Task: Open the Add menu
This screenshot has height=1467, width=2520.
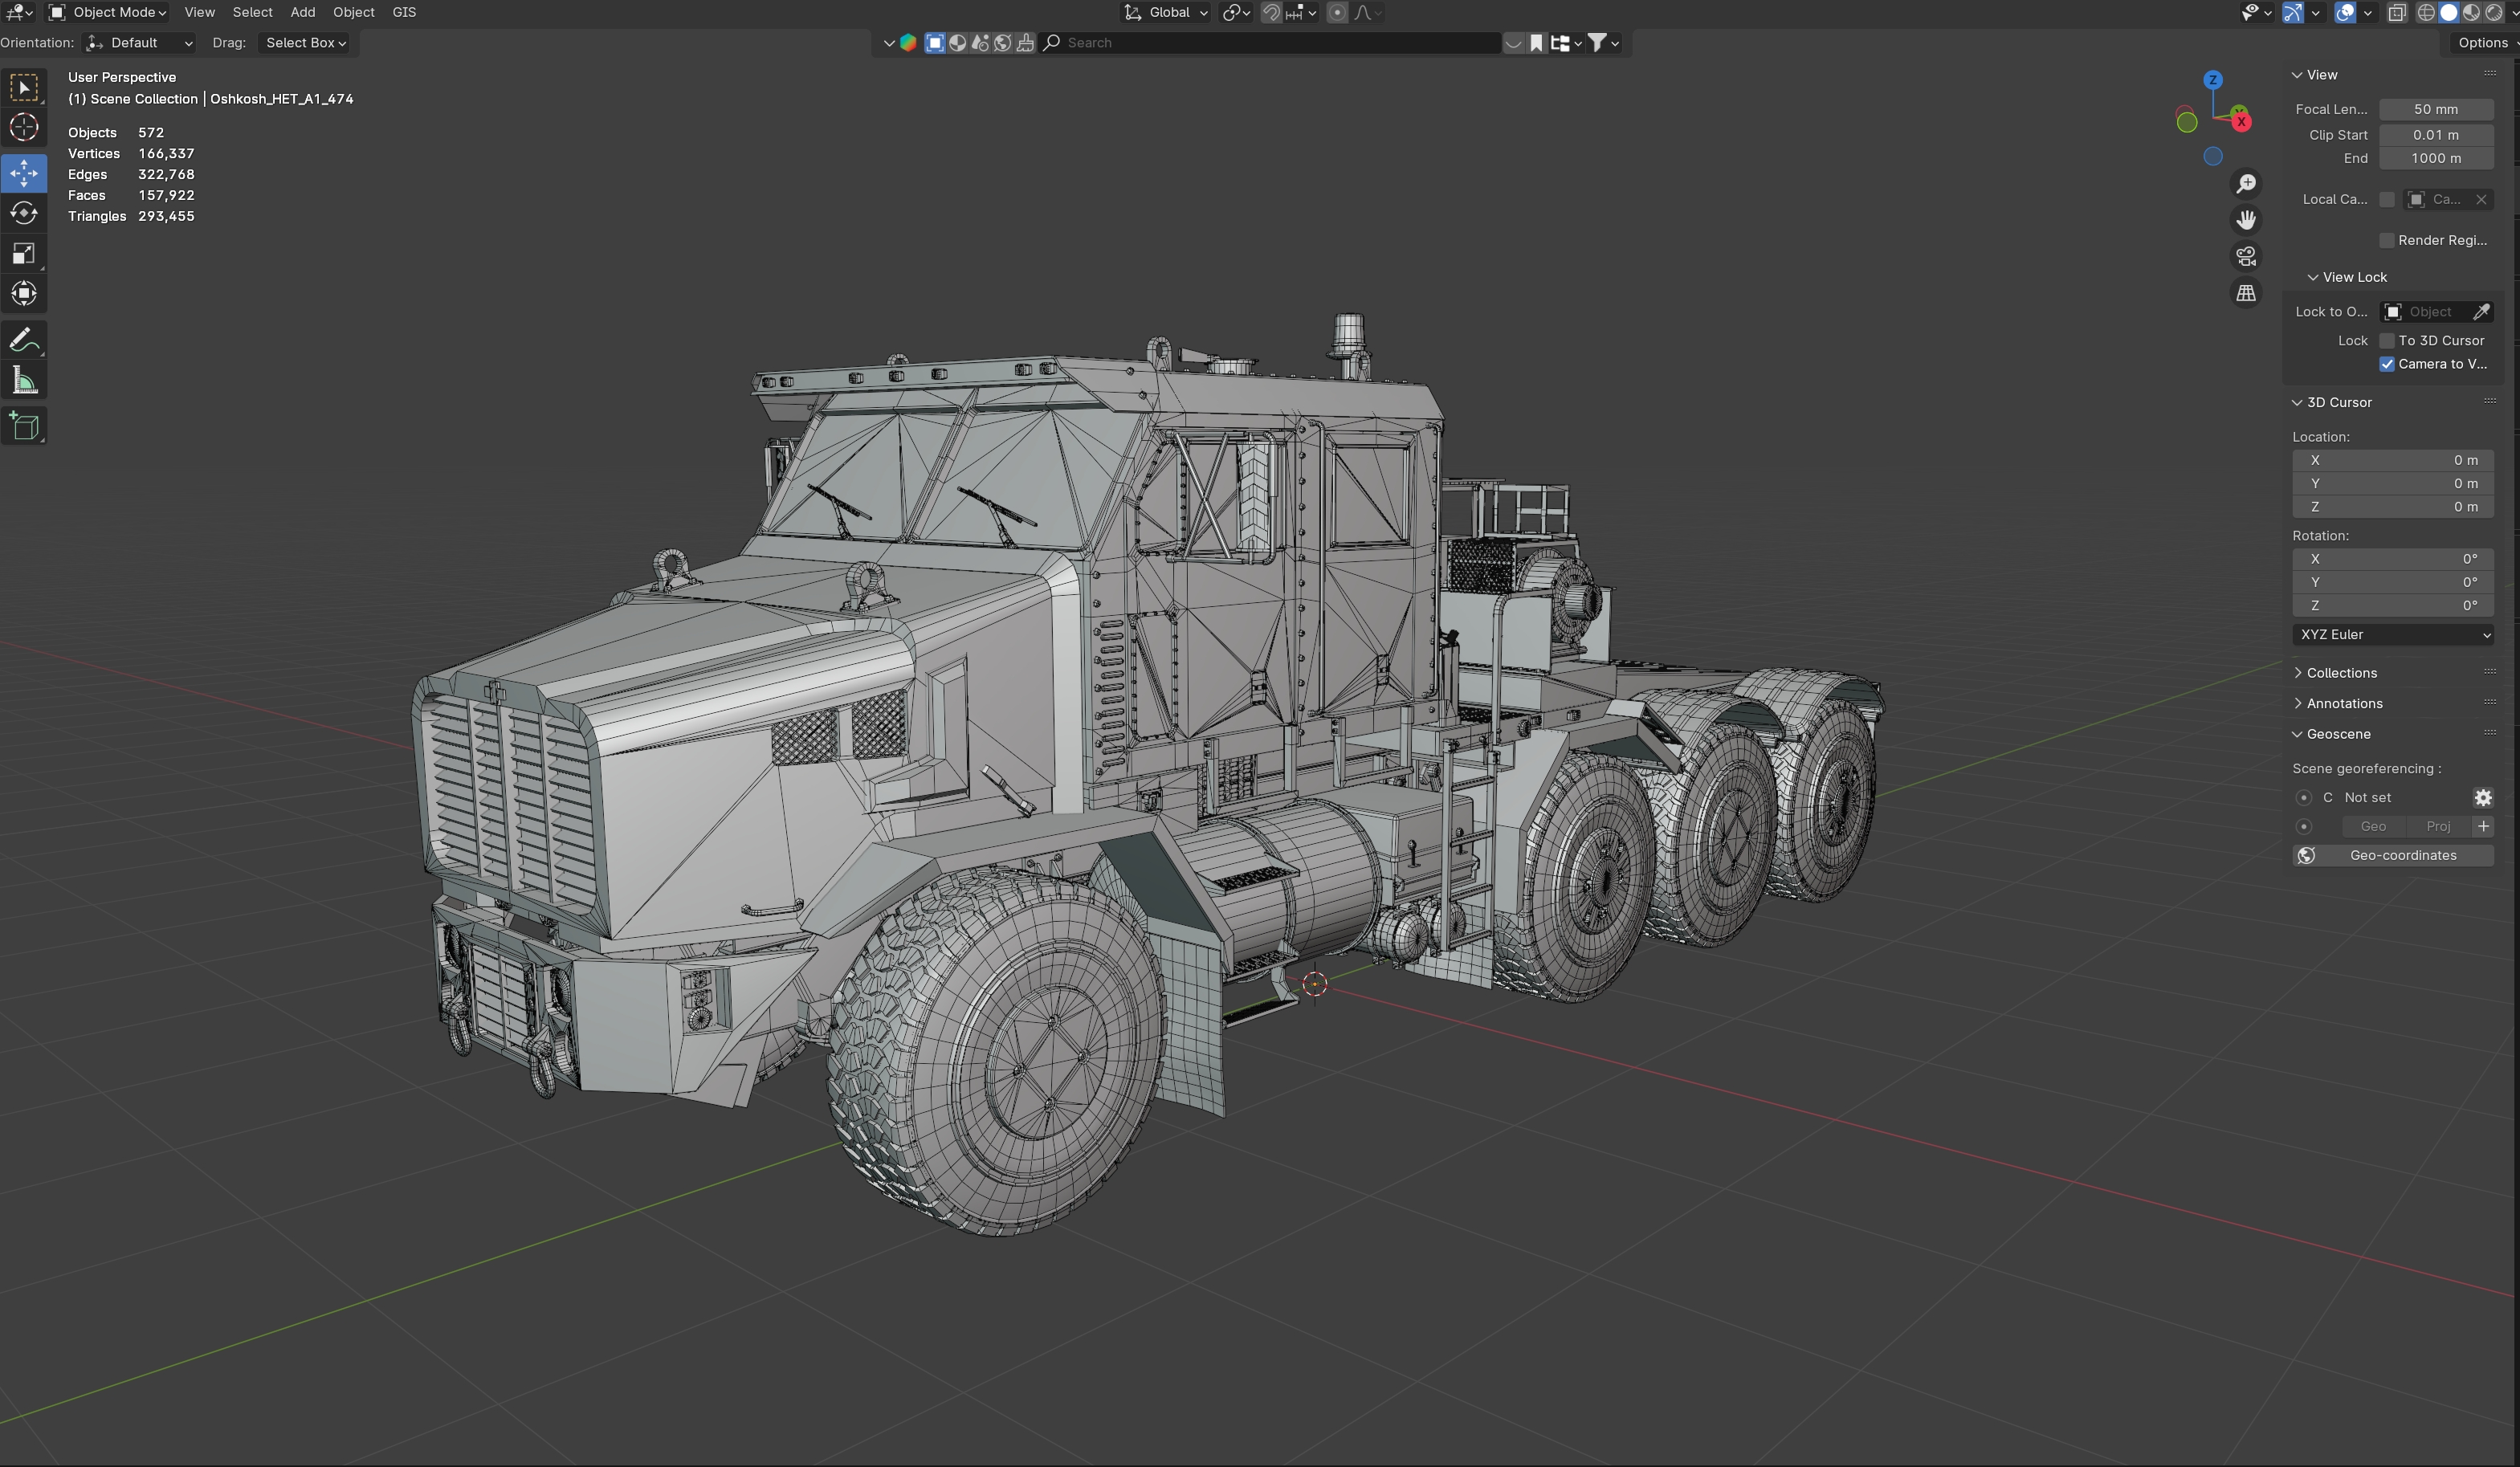Action: coord(302,12)
